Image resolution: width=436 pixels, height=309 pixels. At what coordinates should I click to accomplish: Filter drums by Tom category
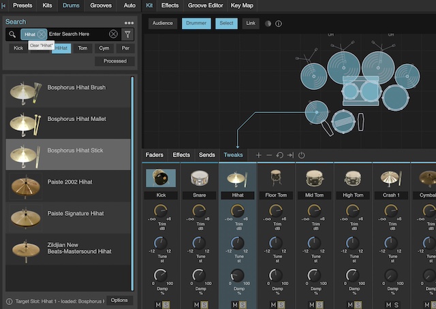(82, 48)
